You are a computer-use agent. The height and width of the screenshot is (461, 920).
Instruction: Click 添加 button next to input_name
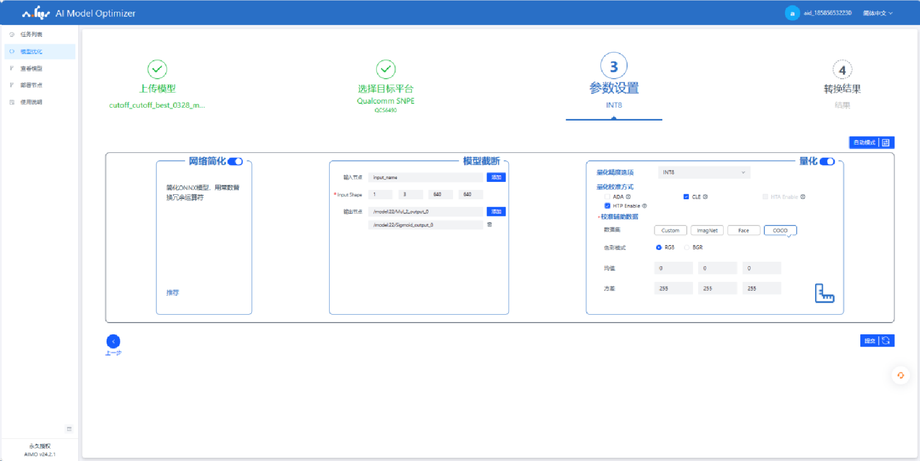pos(496,177)
